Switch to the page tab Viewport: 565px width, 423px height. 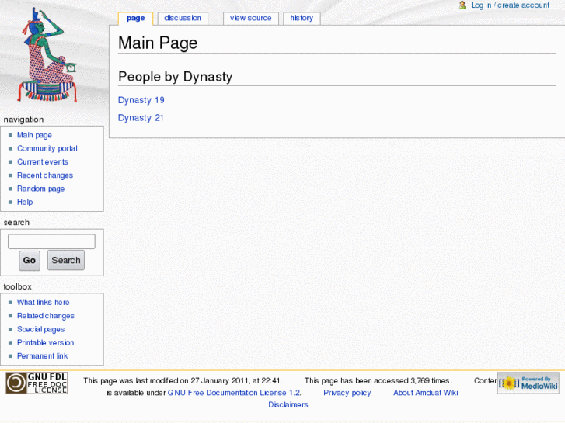click(135, 18)
